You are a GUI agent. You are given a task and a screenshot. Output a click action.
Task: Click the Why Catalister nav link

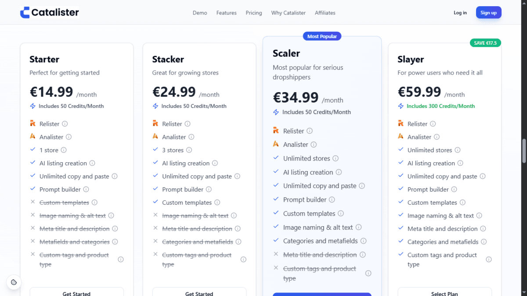288,13
